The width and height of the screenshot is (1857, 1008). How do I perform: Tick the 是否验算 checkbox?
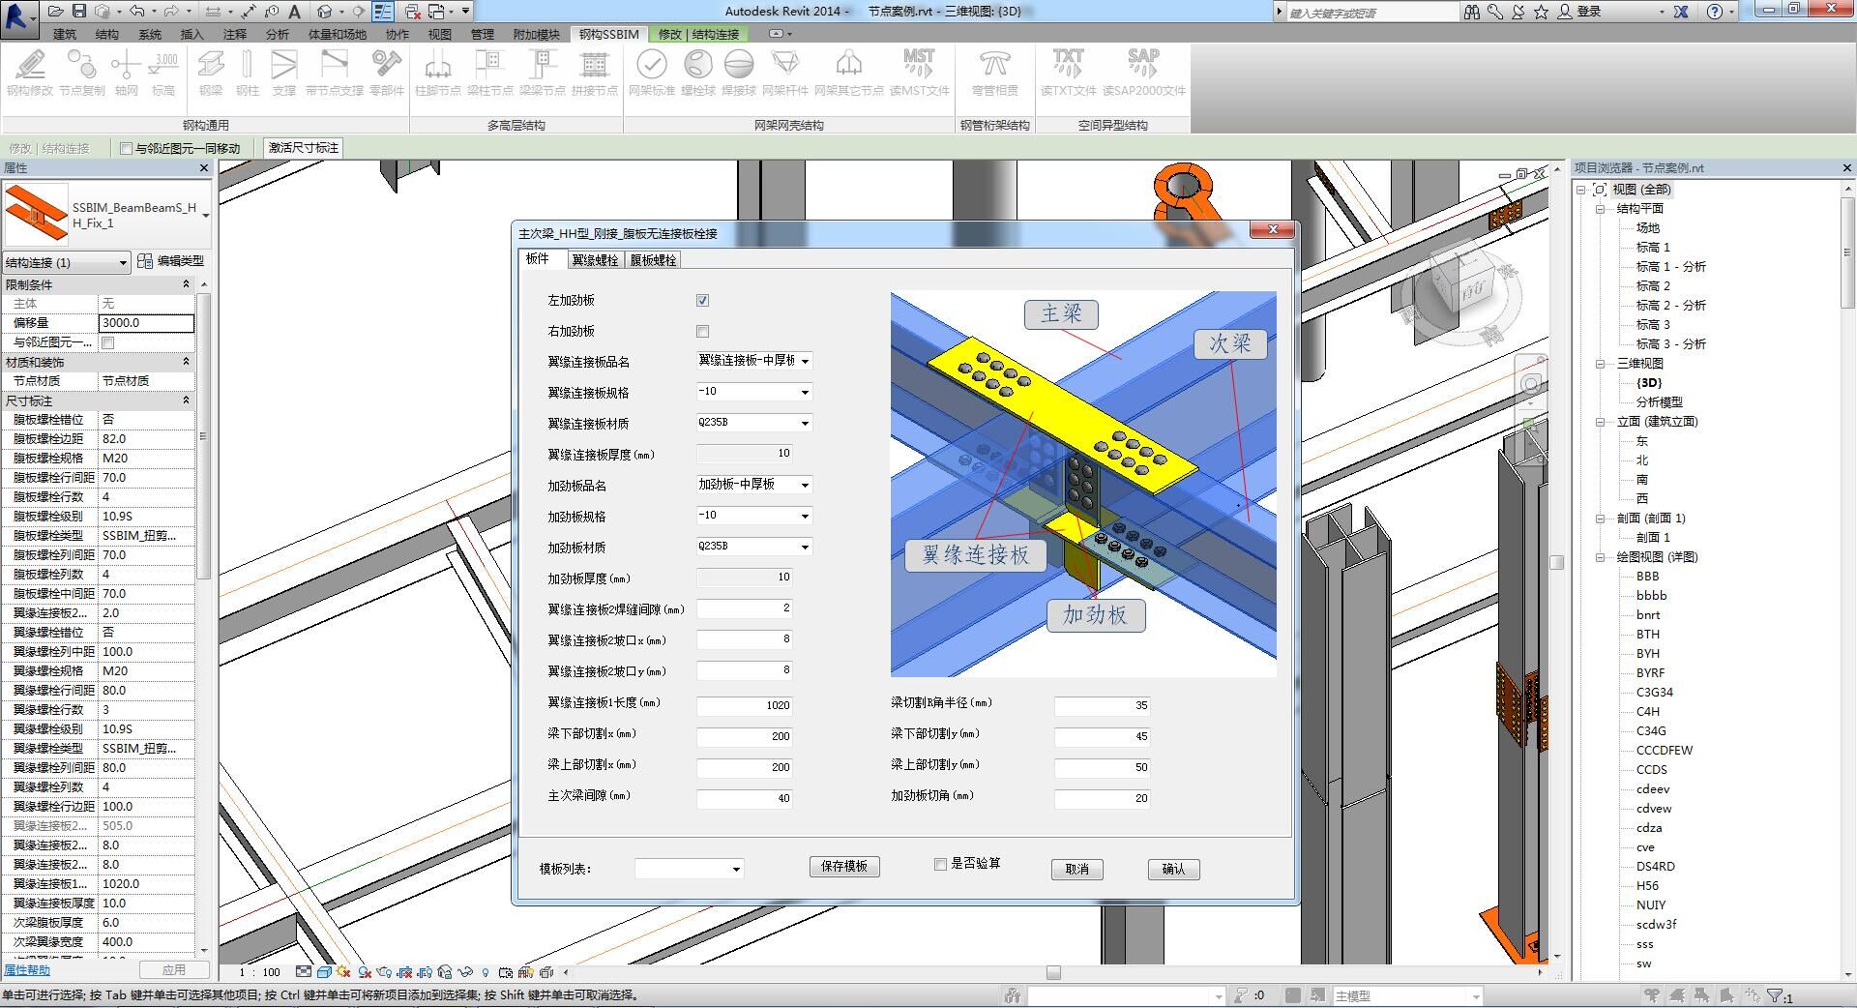pos(940,864)
